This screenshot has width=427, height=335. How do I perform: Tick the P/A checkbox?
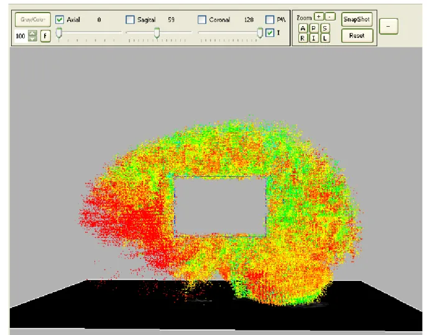270,20
